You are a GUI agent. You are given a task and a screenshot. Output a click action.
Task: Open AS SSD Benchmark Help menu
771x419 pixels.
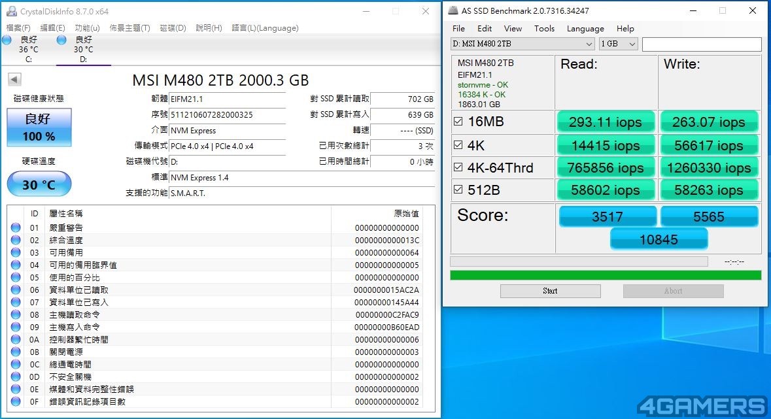625,29
